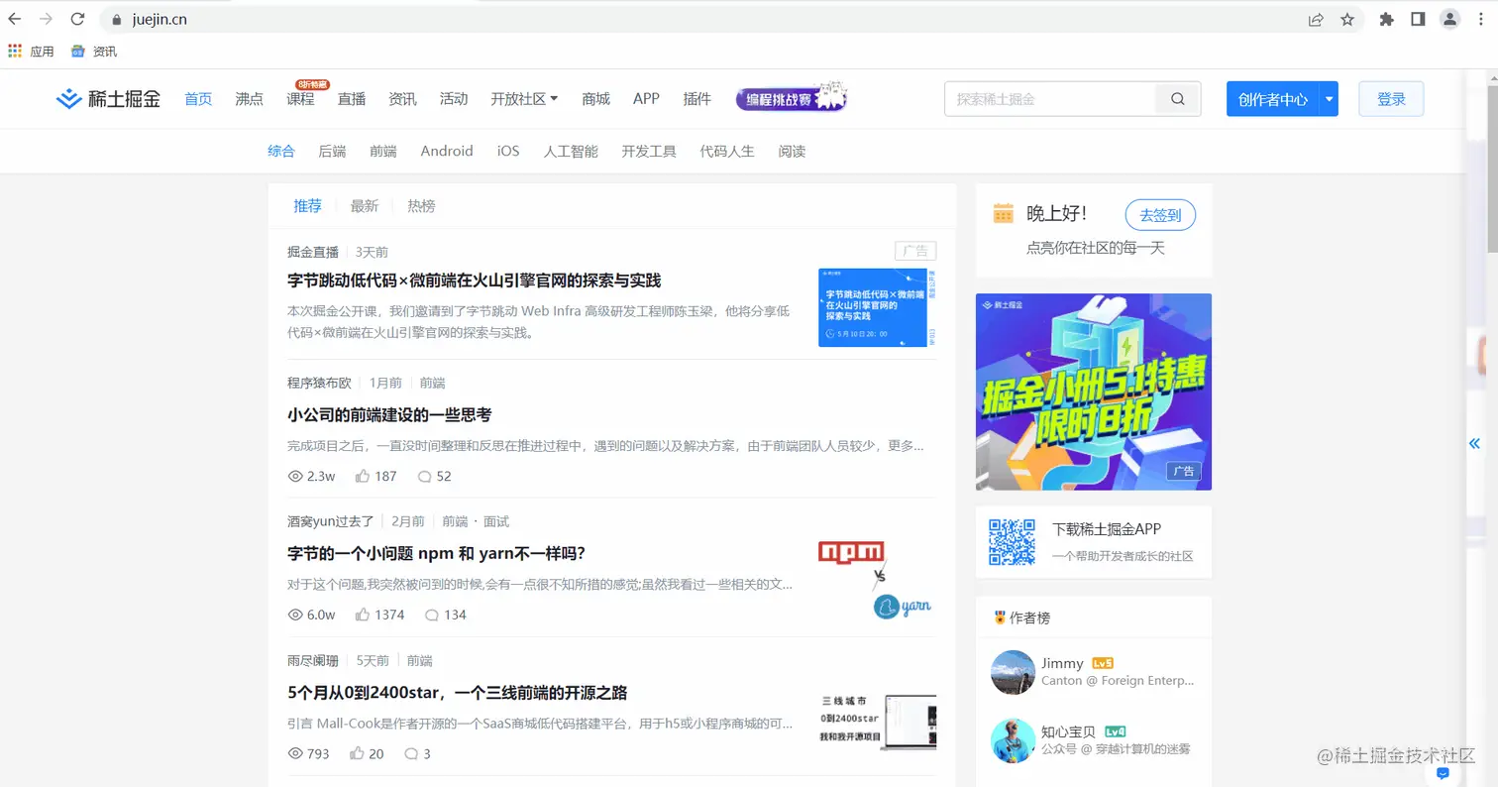Open the 插件 nav item
The height and width of the screenshot is (787, 1498).
click(x=697, y=99)
